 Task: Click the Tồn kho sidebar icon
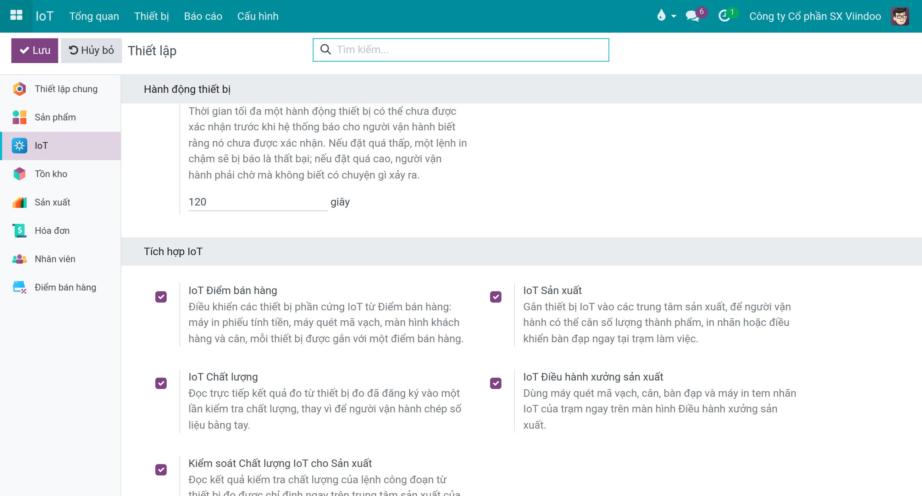(20, 174)
